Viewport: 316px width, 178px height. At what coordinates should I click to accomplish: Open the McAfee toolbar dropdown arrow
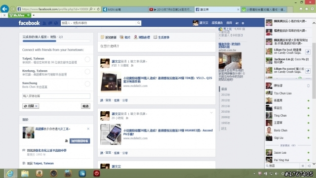tap(34, 15)
